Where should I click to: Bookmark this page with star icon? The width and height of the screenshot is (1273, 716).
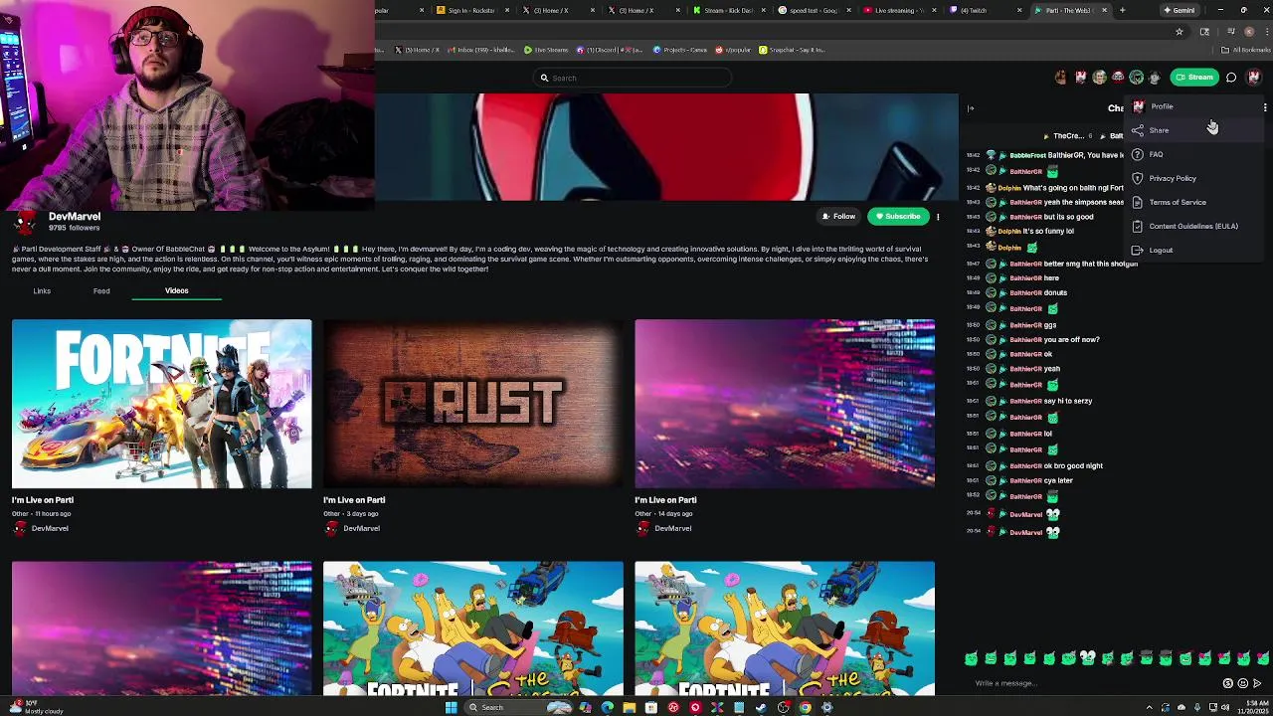(1180, 31)
